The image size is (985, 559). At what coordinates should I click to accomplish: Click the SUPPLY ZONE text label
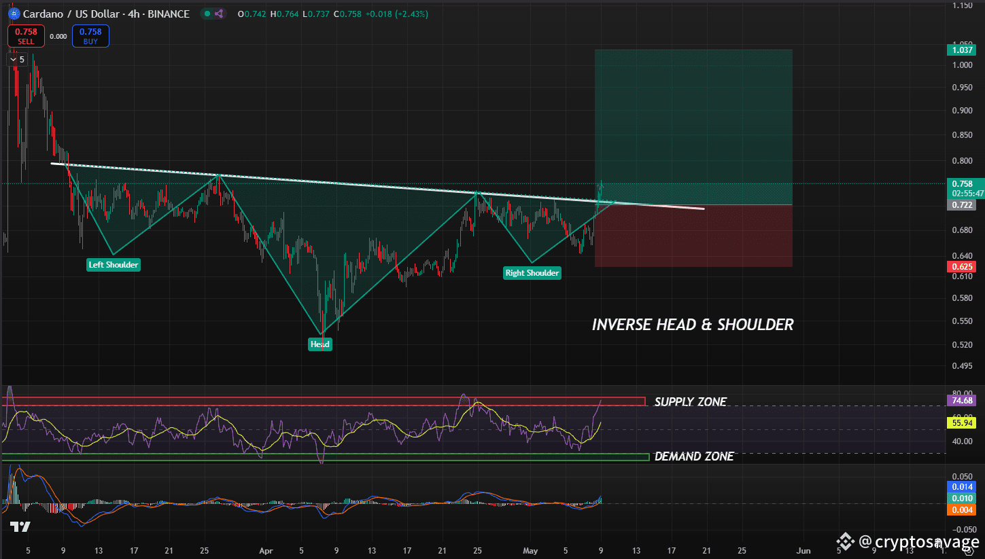[x=690, y=402]
